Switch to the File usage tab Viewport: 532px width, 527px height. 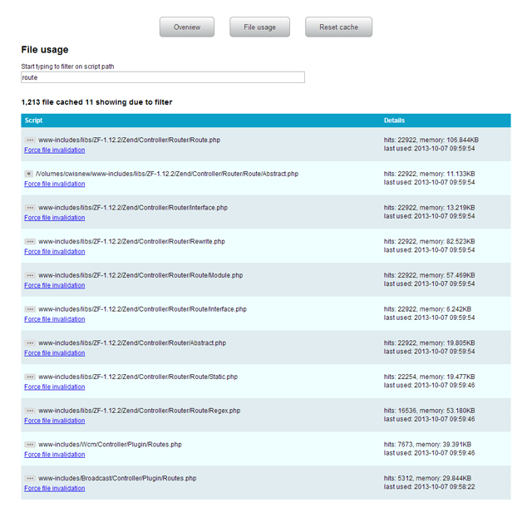point(259,27)
